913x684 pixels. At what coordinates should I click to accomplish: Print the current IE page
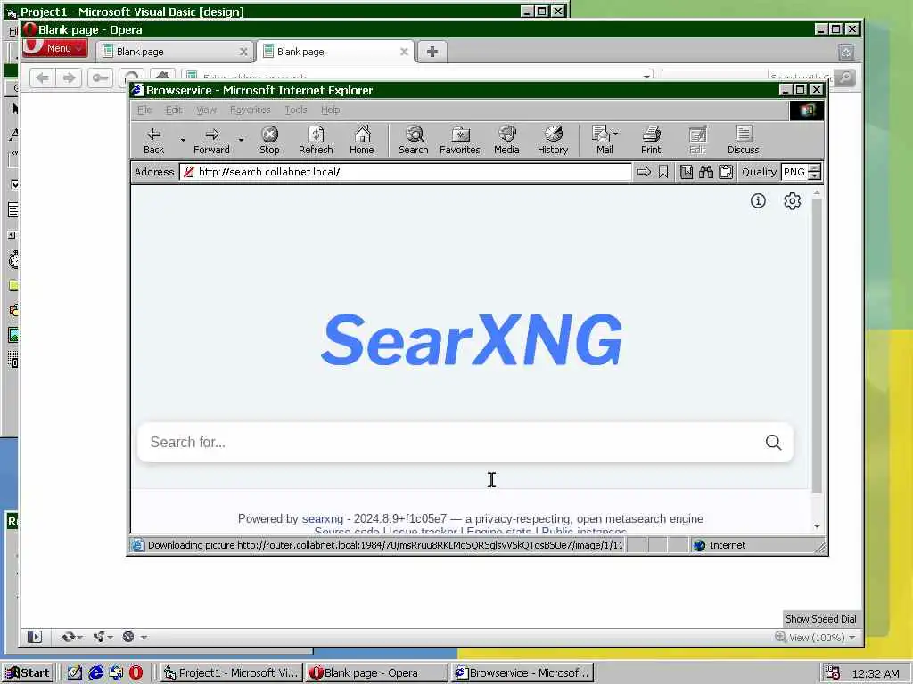651,140
